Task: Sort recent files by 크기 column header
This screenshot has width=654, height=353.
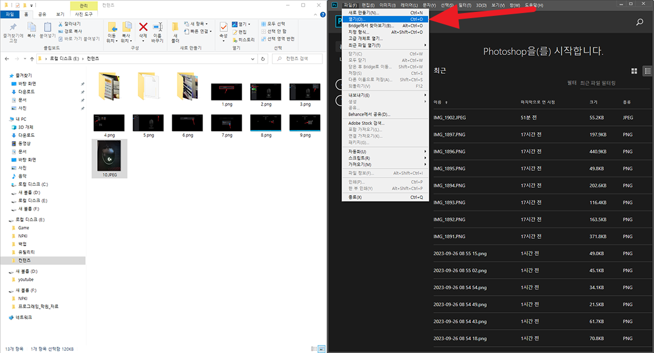Action: (593, 102)
